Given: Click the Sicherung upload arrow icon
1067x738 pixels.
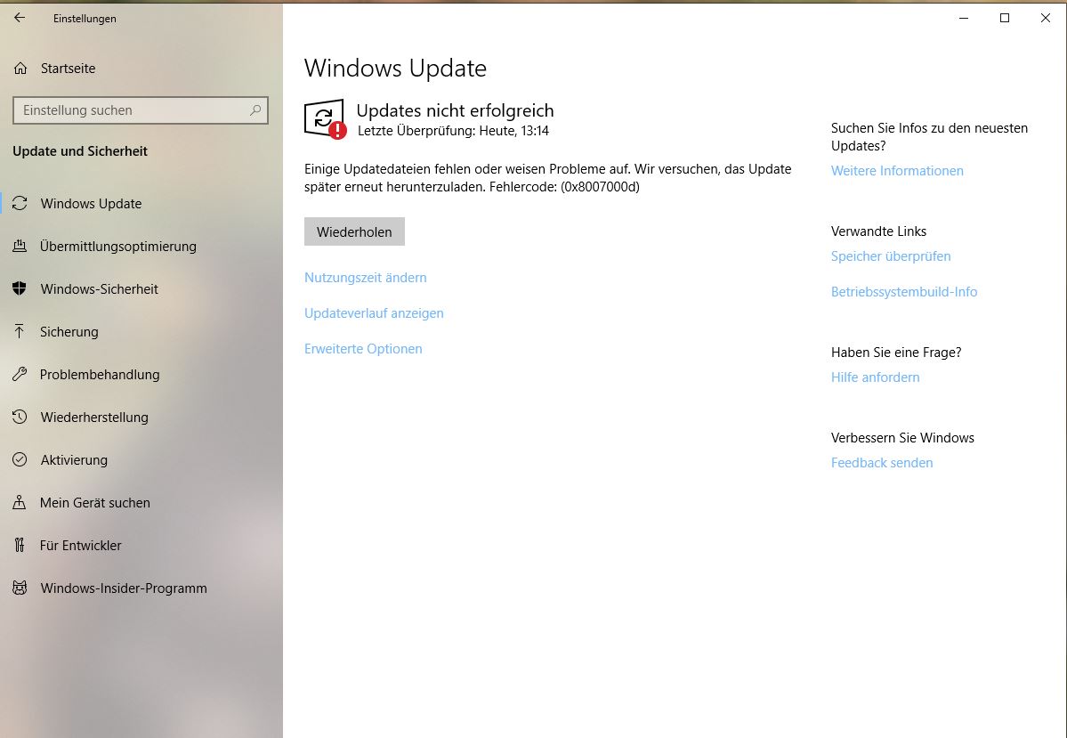Looking at the screenshot, I should [x=20, y=331].
